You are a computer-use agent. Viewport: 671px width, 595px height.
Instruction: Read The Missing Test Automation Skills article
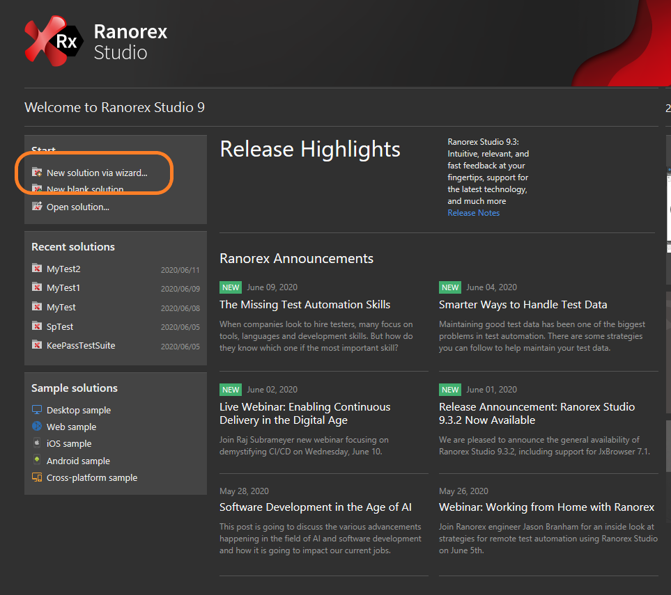click(304, 304)
